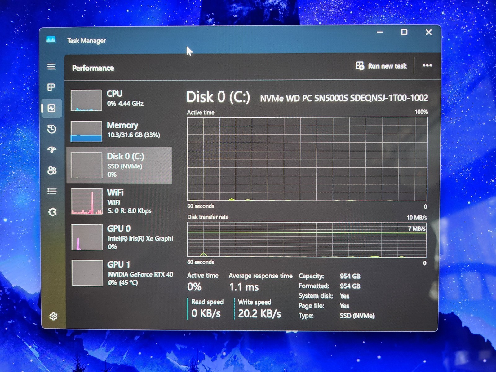496x372 pixels.
Task: Click the Formatted 954 GB value
Action: [350, 286]
